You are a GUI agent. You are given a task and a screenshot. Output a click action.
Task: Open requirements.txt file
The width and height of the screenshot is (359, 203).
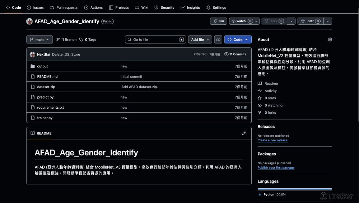[50, 107]
